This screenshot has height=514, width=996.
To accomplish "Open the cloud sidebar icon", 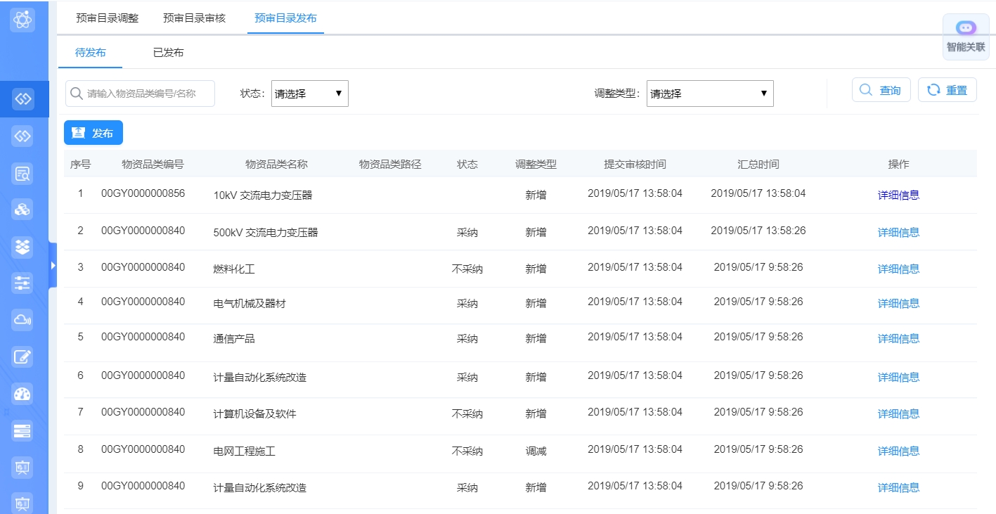I will click(23, 320).
